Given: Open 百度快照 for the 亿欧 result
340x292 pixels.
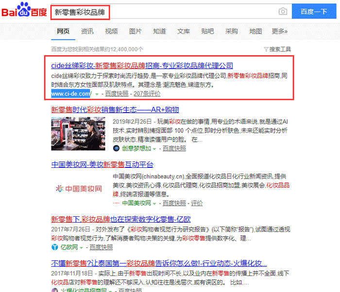Looking at the screenshot, I should click(x=101, y=247).
